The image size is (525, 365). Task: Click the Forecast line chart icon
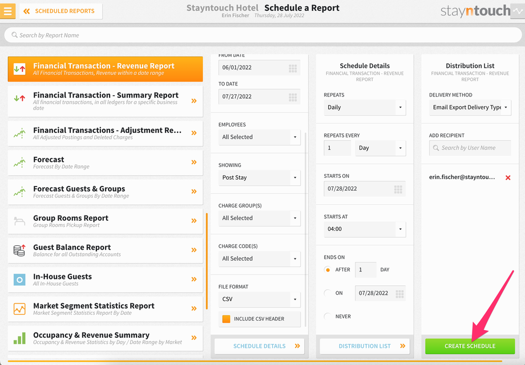tap(19, 163)
